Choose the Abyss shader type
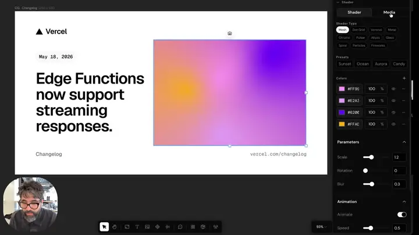This screenshot has height=235, width=419. pyautogui.click(x=375, y=38)
